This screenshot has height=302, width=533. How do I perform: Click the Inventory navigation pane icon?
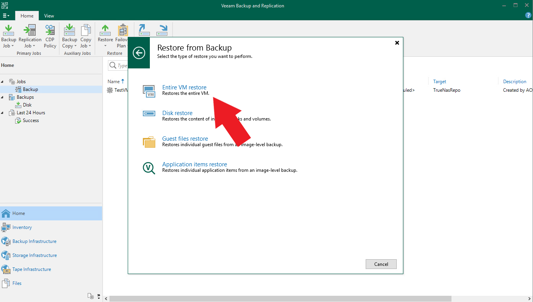(x=6, y=227)
